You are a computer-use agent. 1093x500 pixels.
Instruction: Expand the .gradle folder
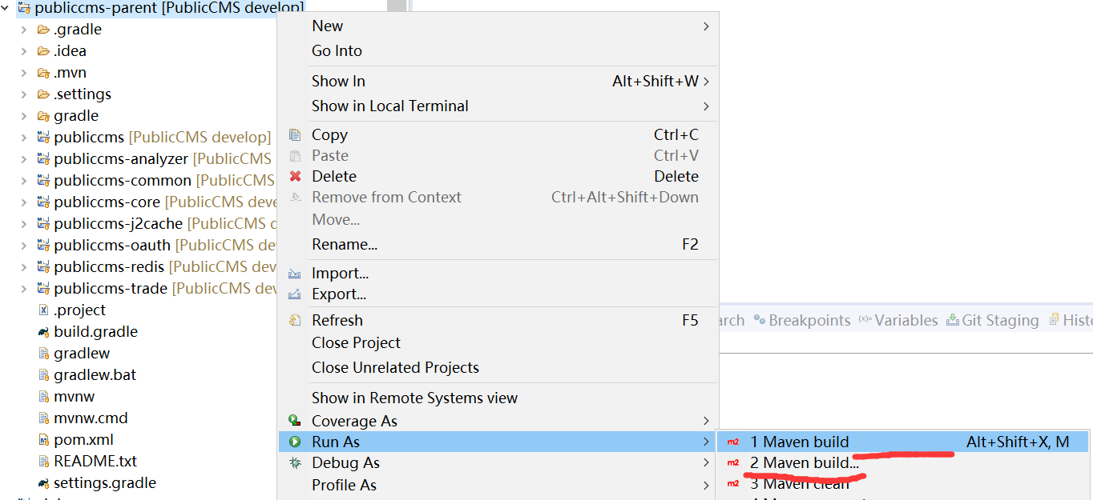click(24, 30)
